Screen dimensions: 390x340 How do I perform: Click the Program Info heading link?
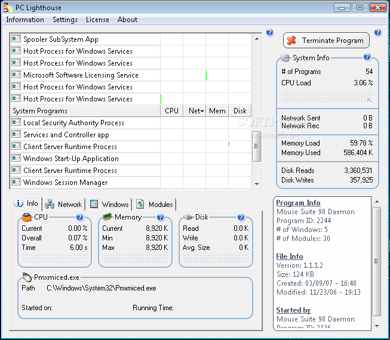click(x=298, y=203)
